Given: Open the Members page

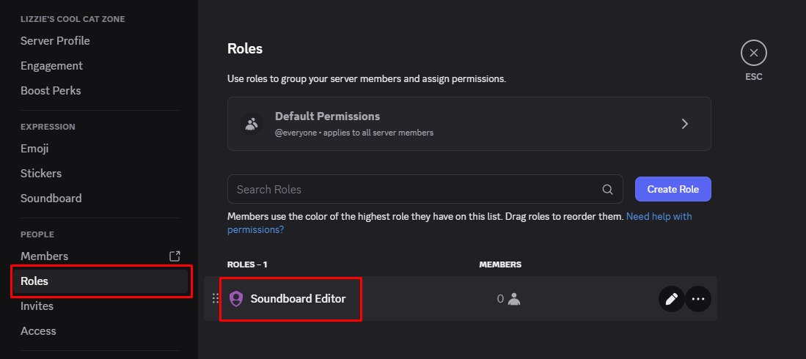Looking at the screenshot, I should pos(44,256).
